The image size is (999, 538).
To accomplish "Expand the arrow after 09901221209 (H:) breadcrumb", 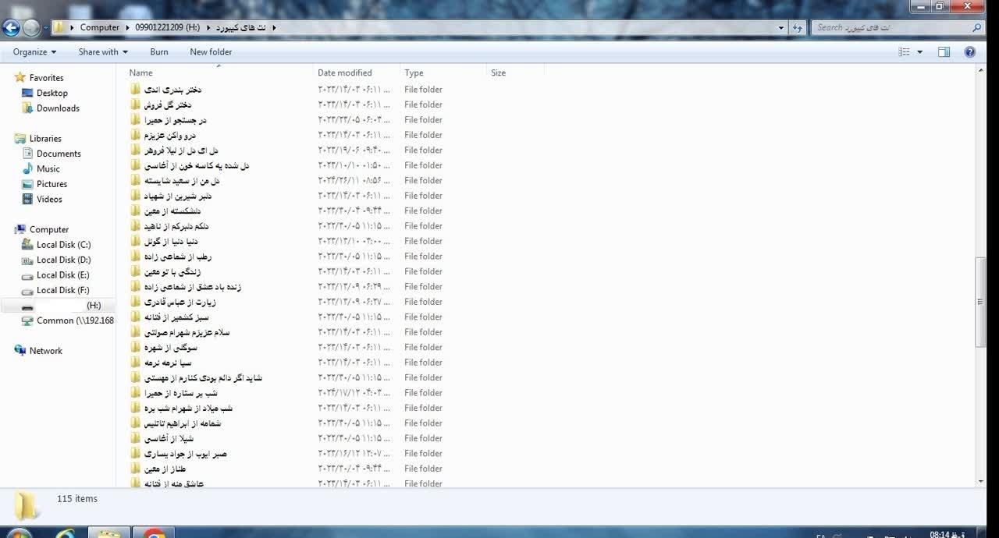I will 208,27.
